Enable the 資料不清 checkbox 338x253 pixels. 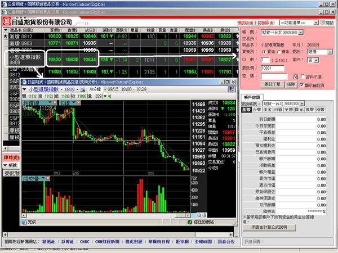pyautogui.click(x=303, y=76)
